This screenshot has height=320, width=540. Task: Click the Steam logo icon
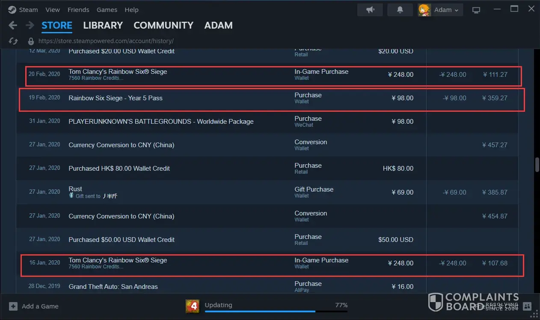[x=12, y=10]
